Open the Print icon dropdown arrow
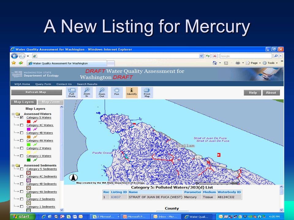The height and width of the screenshot is (220, 294). click(243, 63)
